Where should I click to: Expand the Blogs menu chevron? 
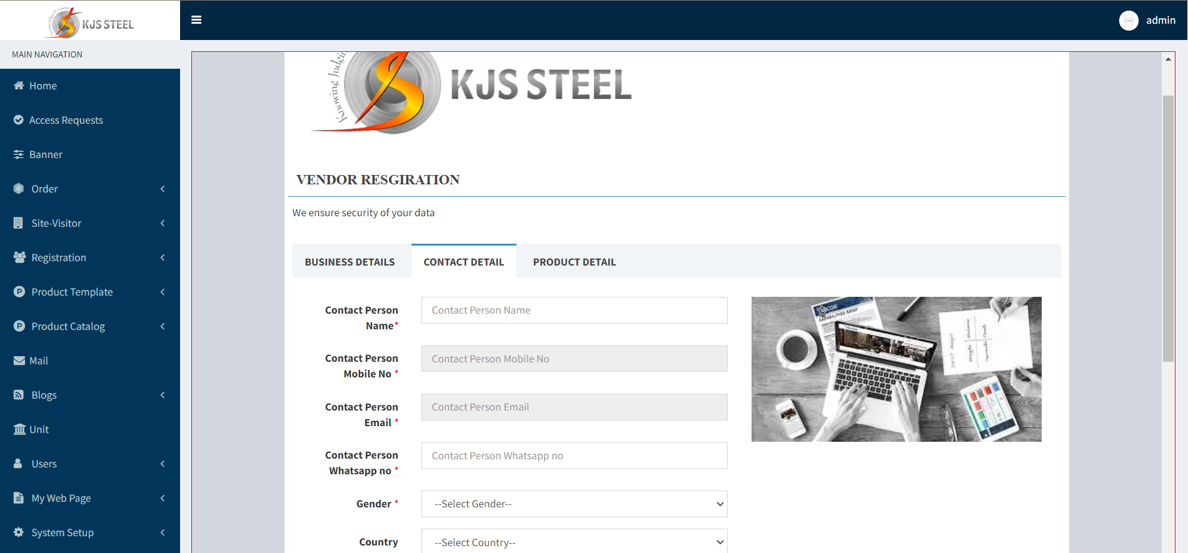pyautogui.click(x=163, y=395)
